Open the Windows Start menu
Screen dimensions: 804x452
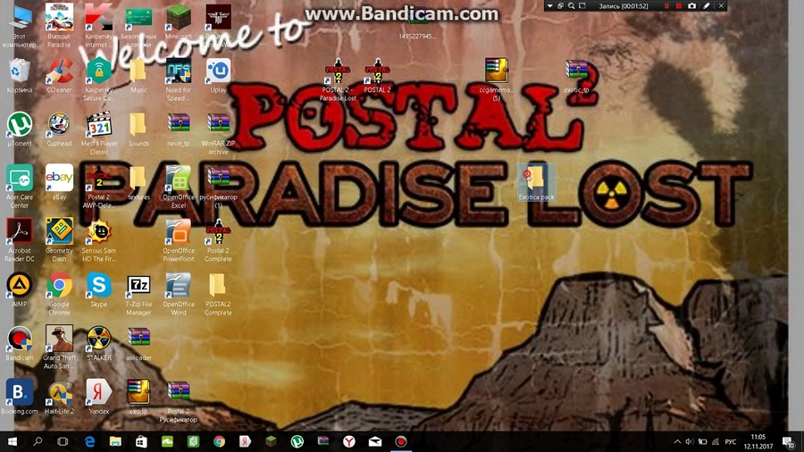pos(13,441)
